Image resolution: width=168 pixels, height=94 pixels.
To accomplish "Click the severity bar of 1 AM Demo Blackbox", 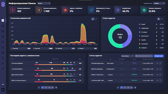I will 55,70.
